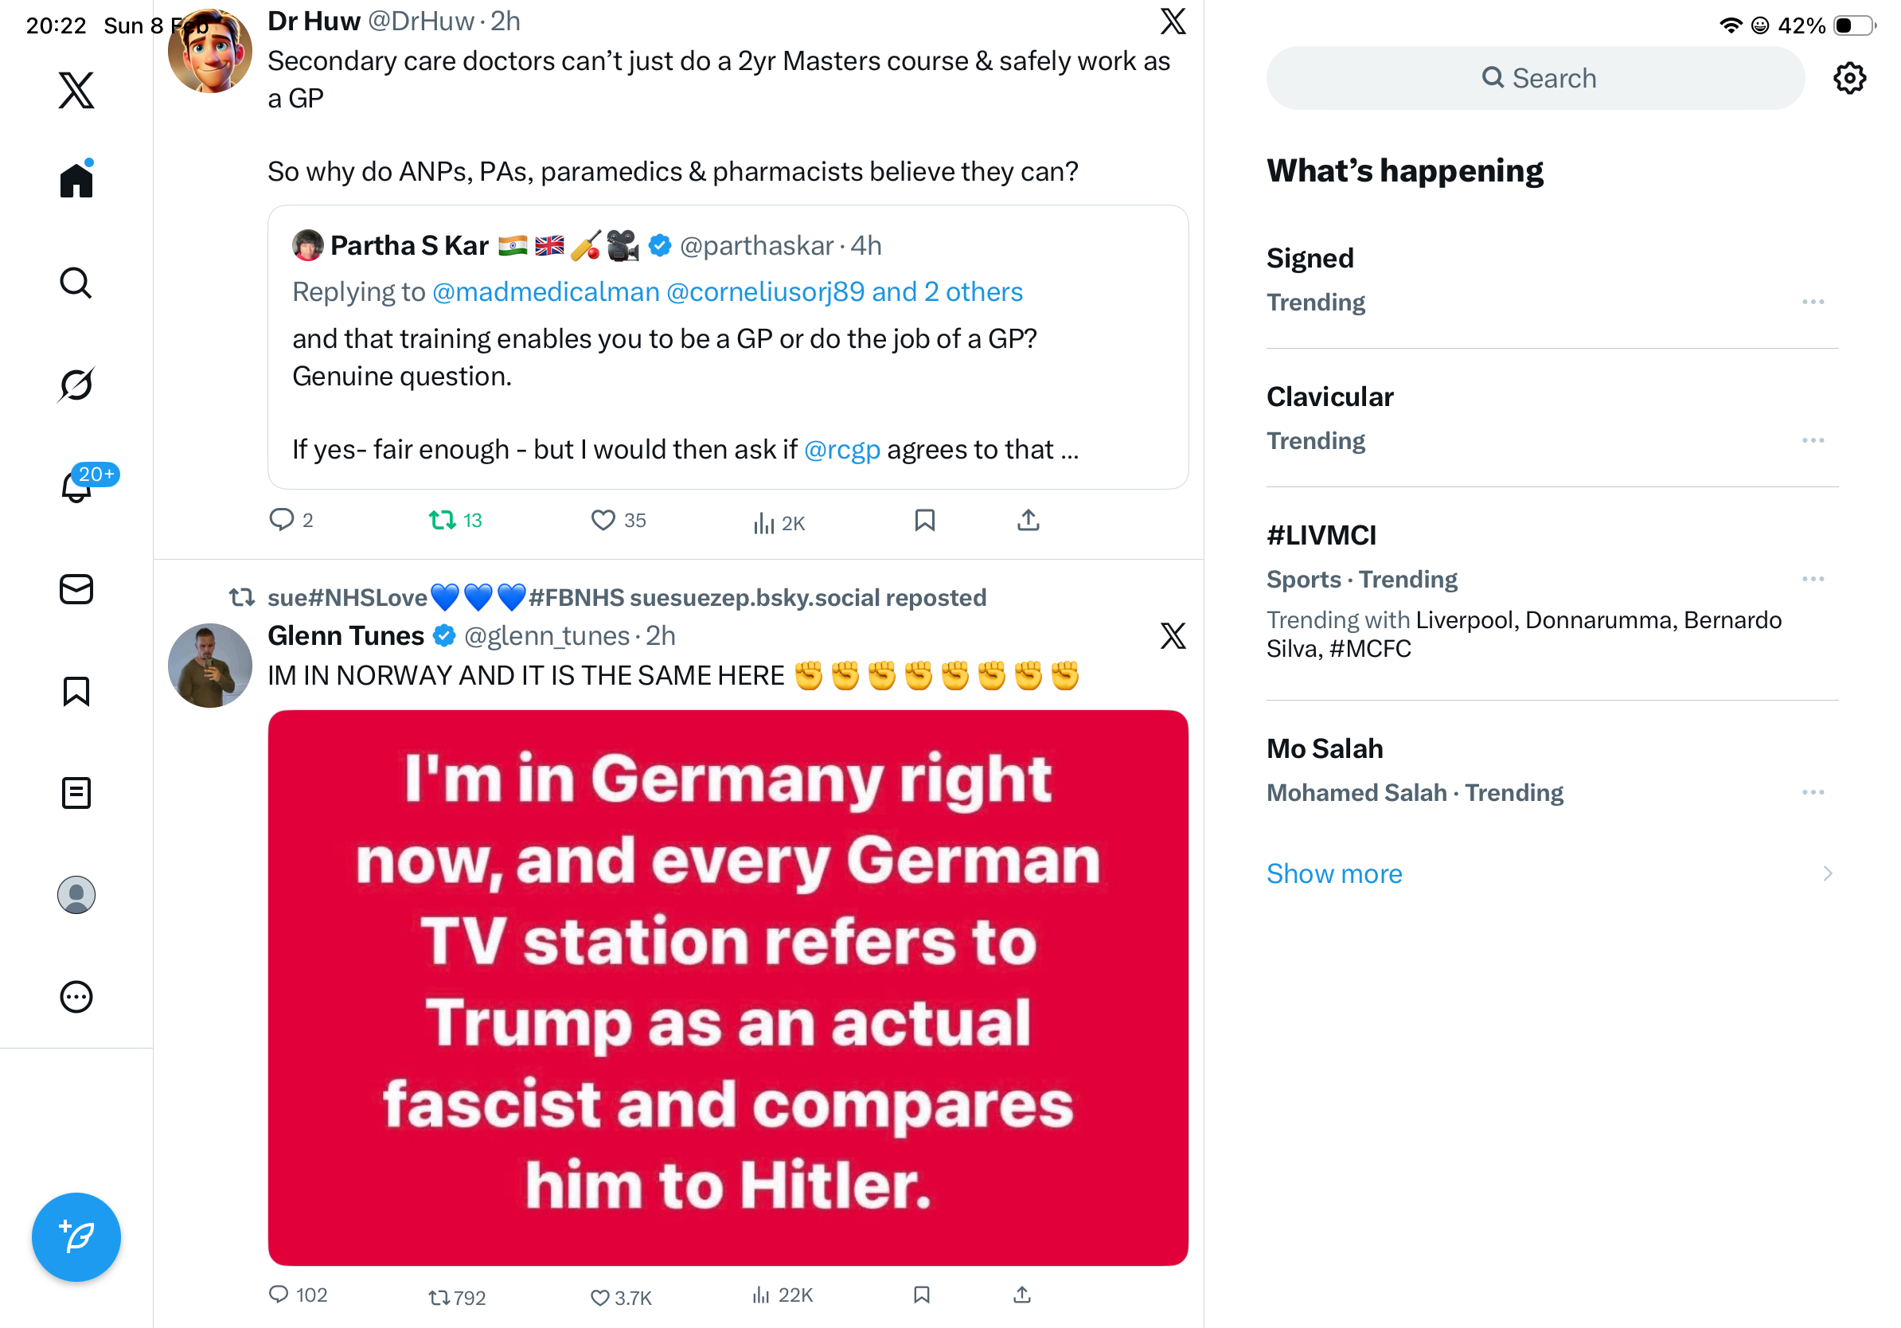Undo repost on Dr Huw's post
The width and height of the screenshot is (1901, 1328).
click(443, 520)
